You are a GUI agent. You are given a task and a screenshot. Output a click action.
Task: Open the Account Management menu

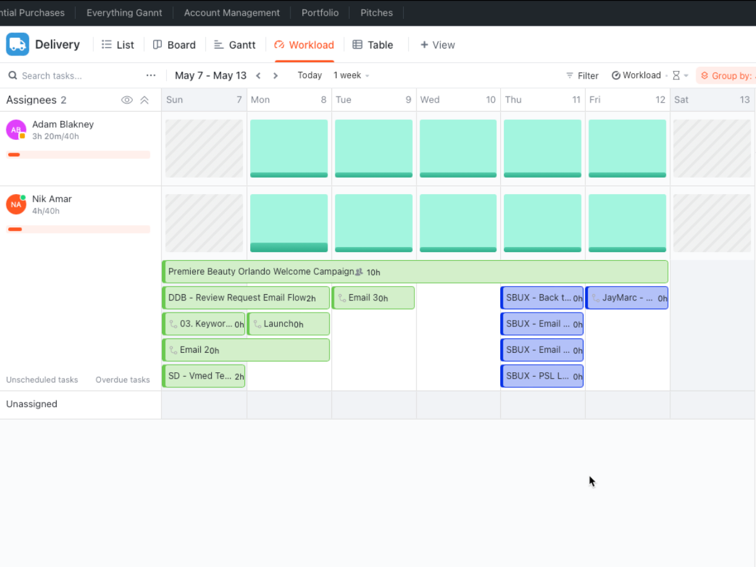point(232,13)
